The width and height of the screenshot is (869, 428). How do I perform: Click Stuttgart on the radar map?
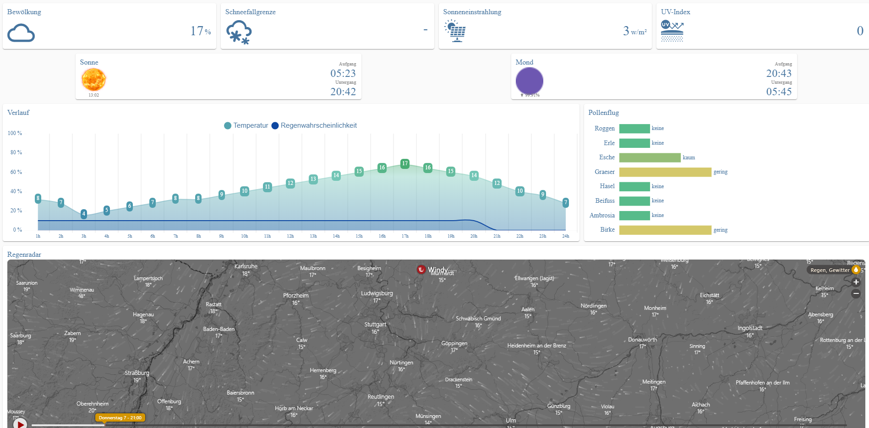click(375, 325)
